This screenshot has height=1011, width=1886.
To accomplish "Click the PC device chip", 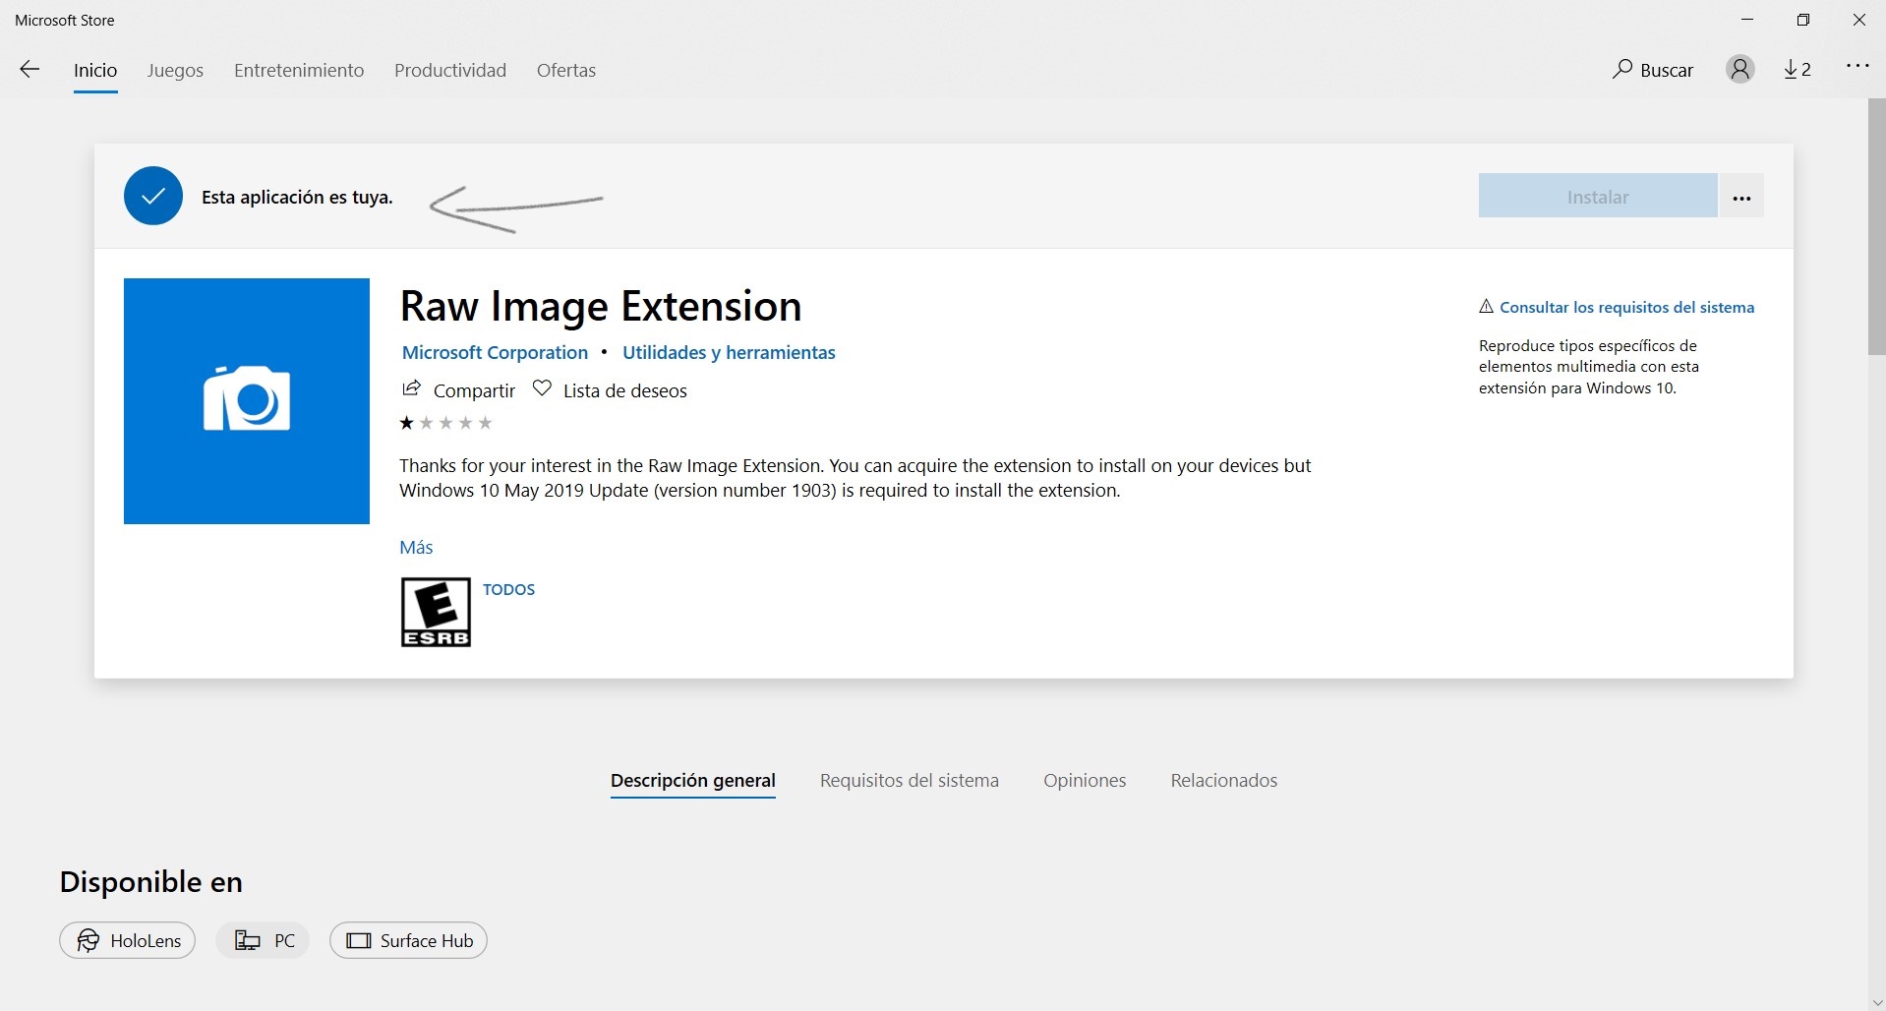I will (x=263, y=940).
